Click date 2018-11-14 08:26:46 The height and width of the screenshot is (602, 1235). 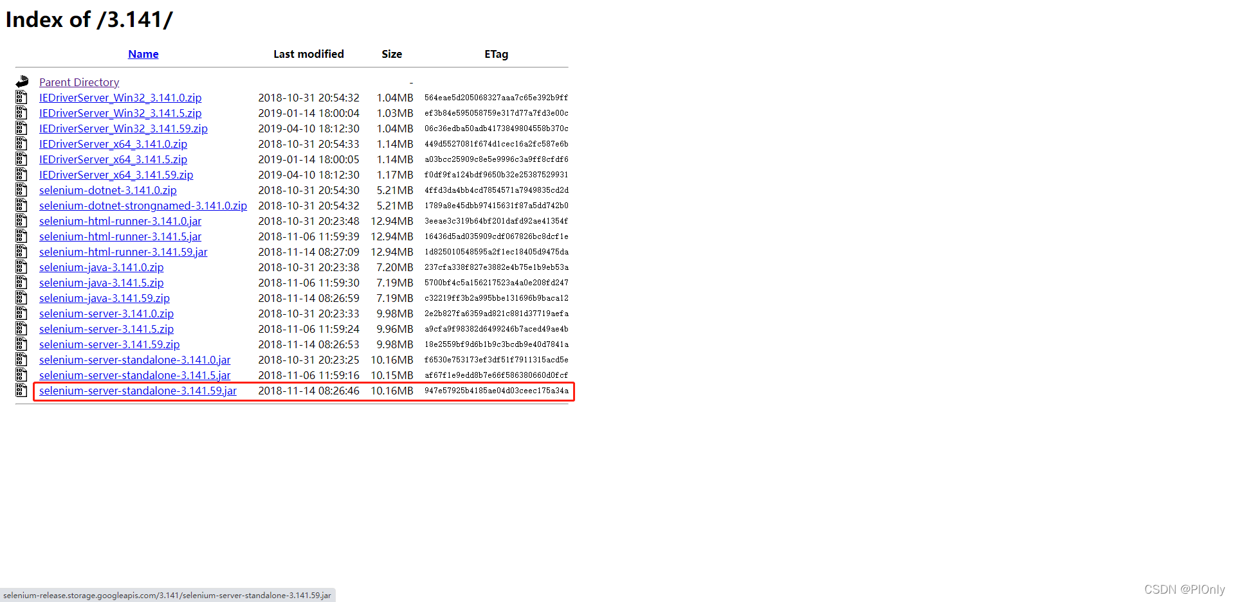[309, 391]
